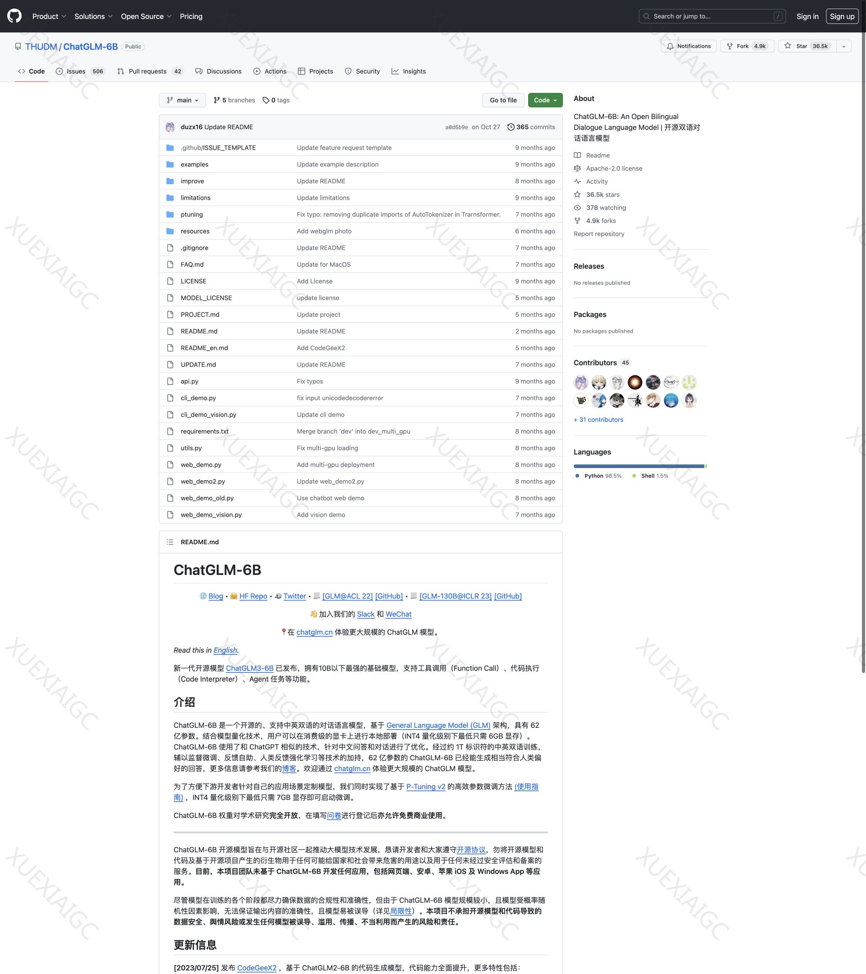This screenshot has height=974, width=866.
Task: Click the tags icon next to 0 tags
Action: 266,100
